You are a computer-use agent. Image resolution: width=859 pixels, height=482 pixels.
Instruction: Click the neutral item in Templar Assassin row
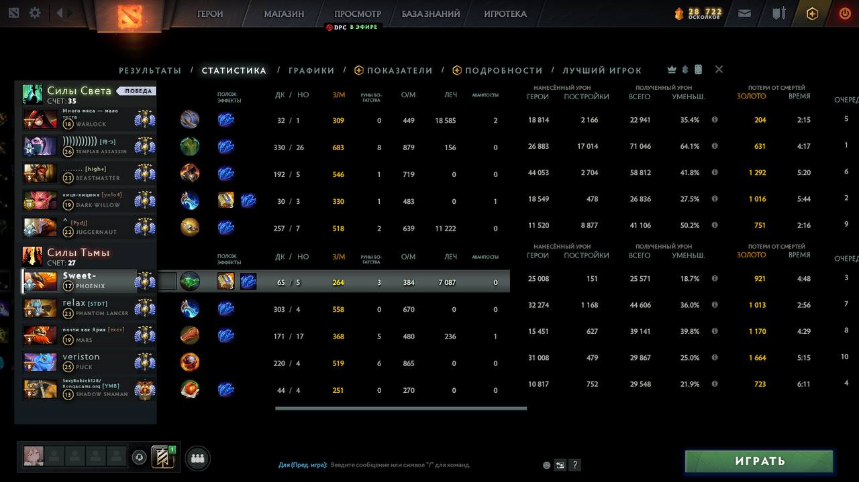coord(190,147)
